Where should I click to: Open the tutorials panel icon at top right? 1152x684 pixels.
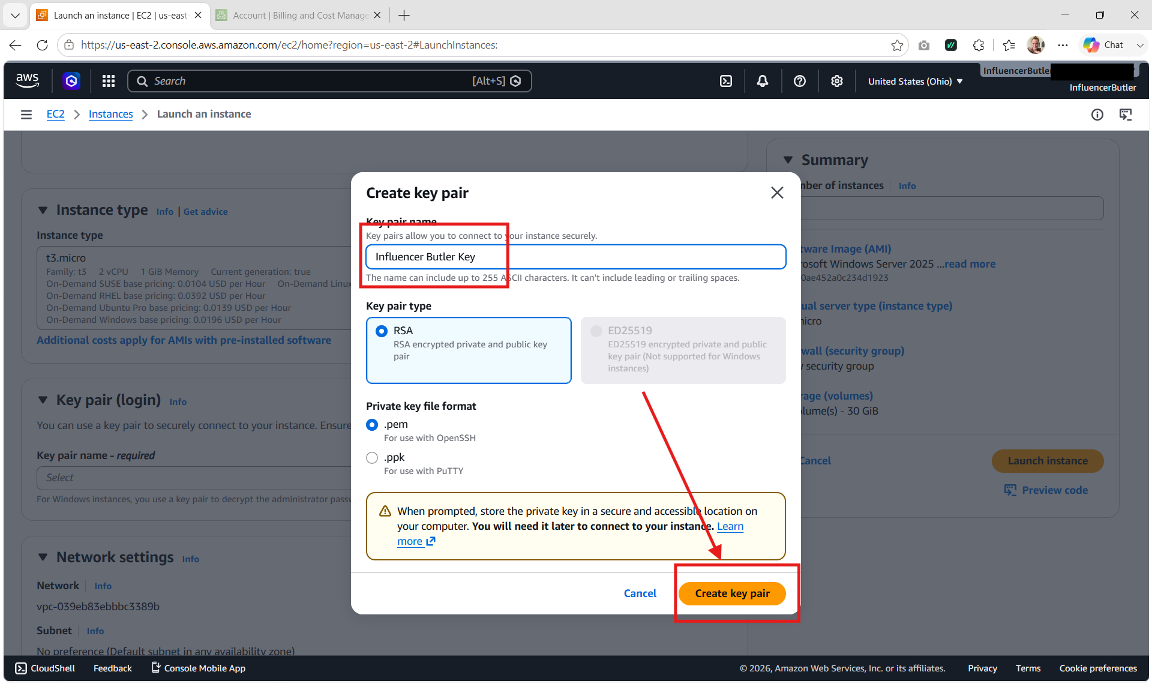tap(1126, 115)
